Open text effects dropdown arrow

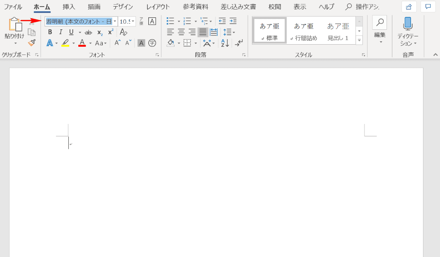pos(56,43)
